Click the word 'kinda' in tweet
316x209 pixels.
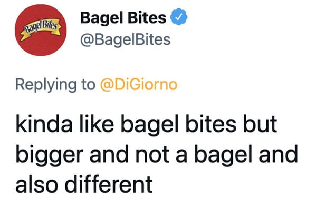44,124
